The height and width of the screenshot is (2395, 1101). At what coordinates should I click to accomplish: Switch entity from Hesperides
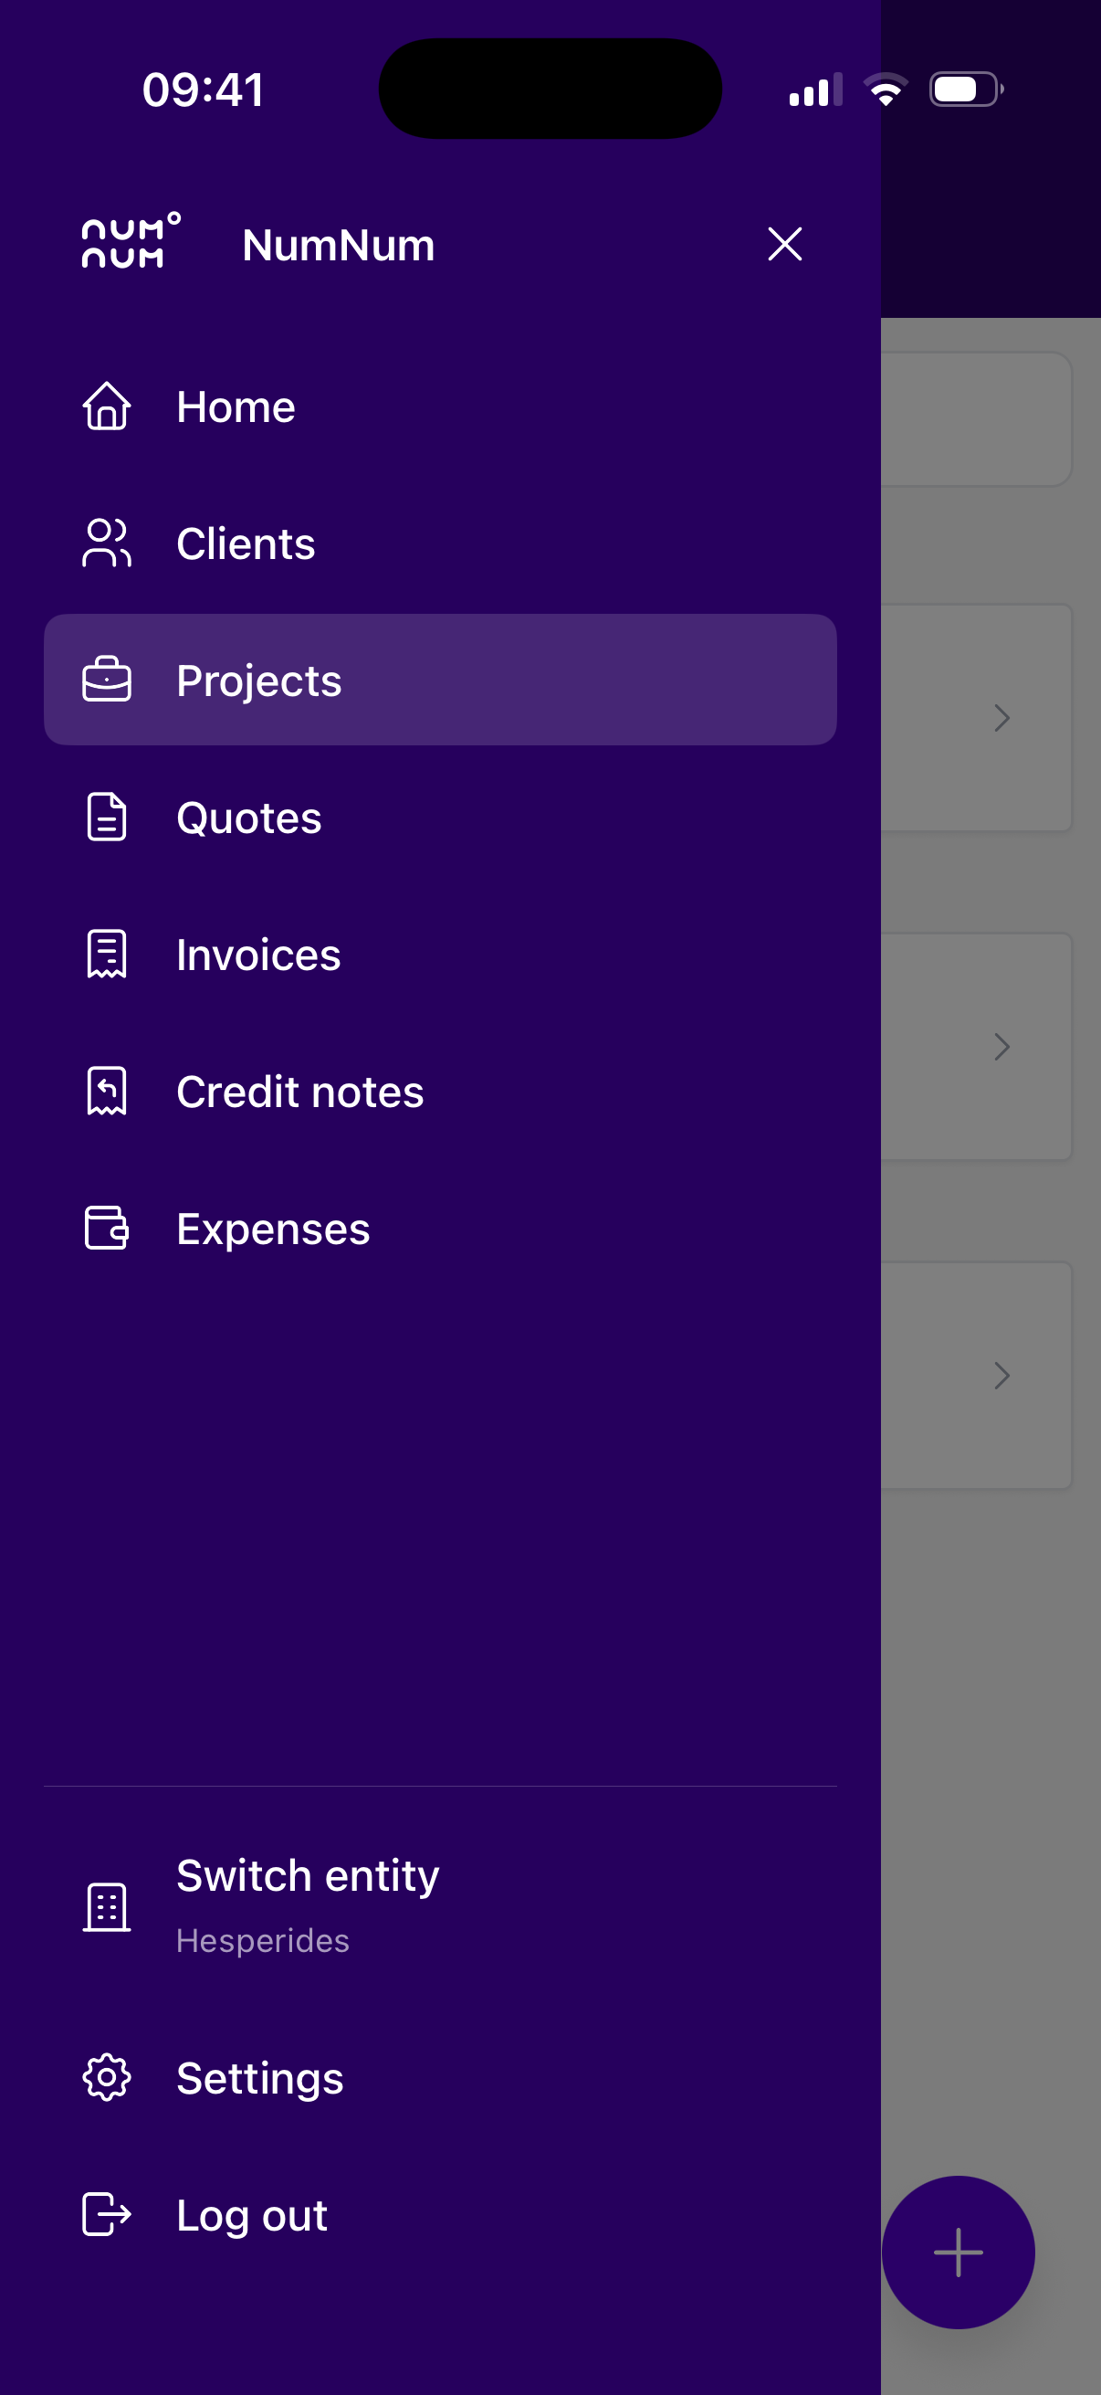coord(440,1907)
